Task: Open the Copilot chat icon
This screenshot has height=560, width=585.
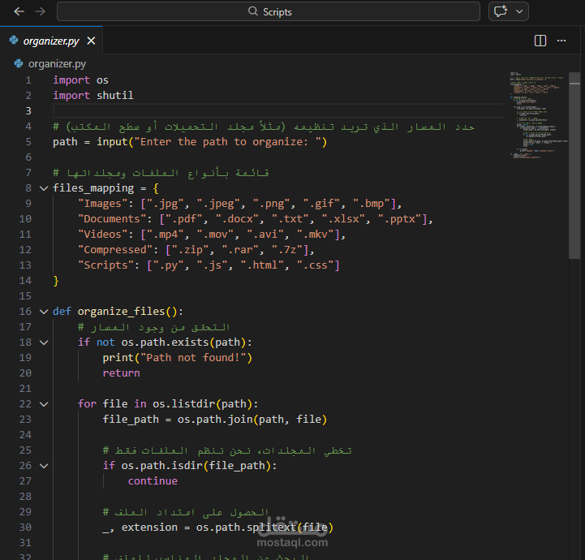Action: 500,11
